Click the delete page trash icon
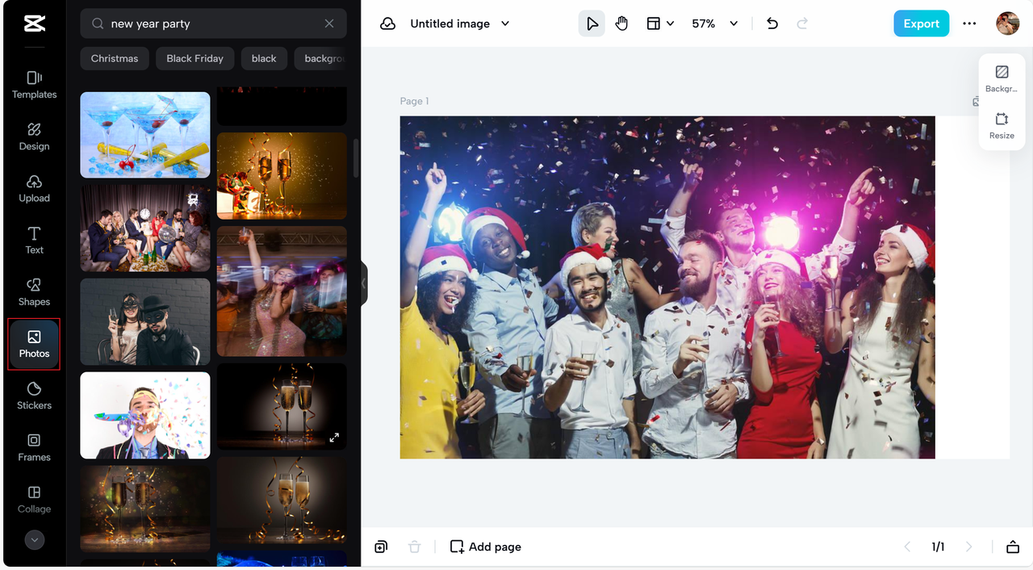1033x570 pixels. tap(414, 547)
